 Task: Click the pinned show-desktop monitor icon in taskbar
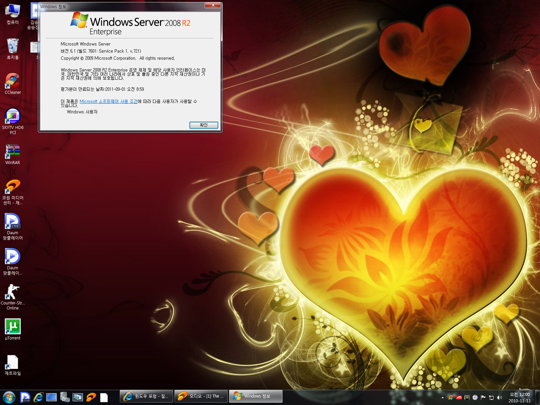pyautogui.click(x=51, y=397)
